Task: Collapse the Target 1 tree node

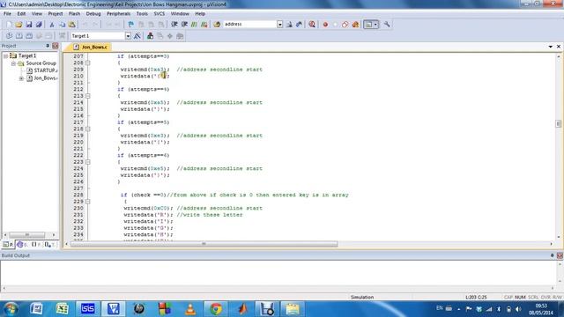Action: [6, 56]
